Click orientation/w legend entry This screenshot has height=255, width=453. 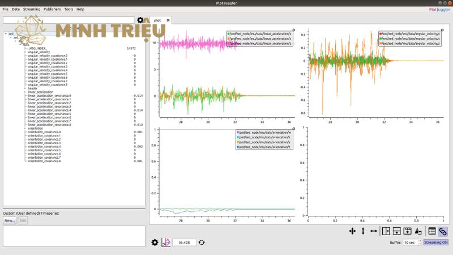(x=264, y=133)
